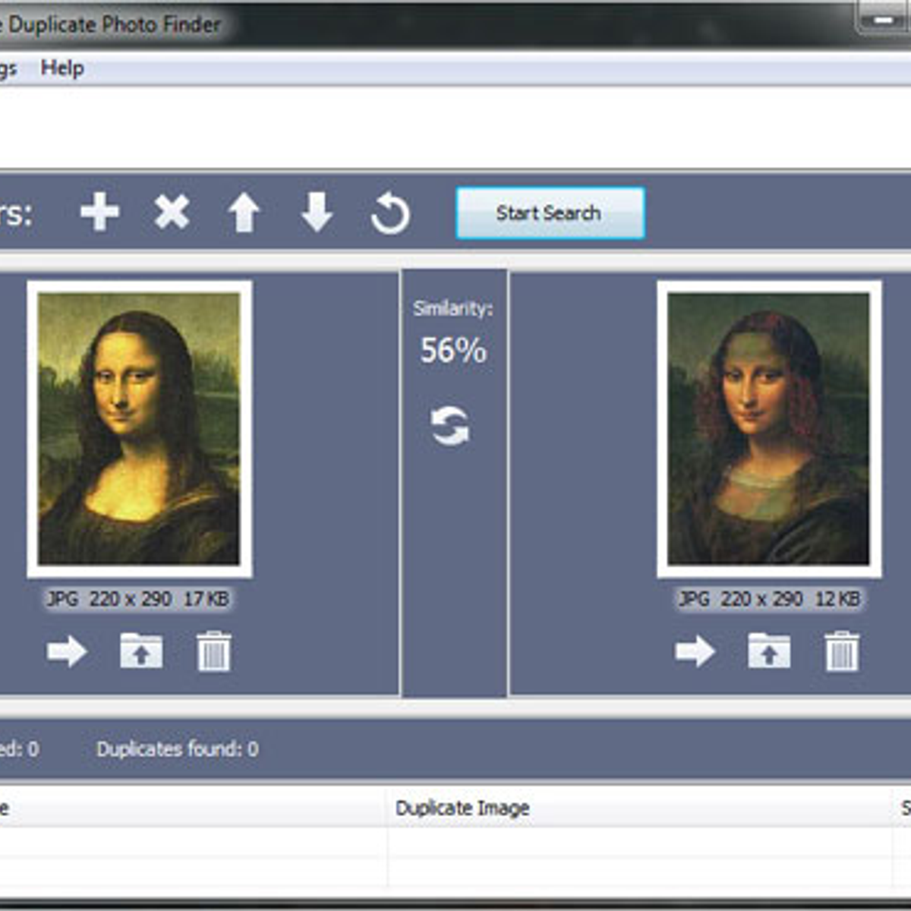Start Search for duplicates
The height and width of the screenshot is (911, 911).
(550, 213)
